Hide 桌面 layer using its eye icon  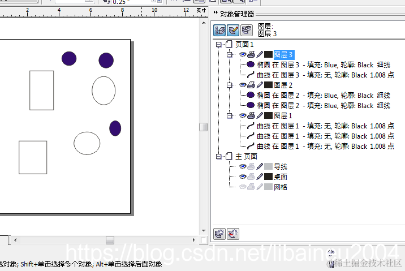243,177
